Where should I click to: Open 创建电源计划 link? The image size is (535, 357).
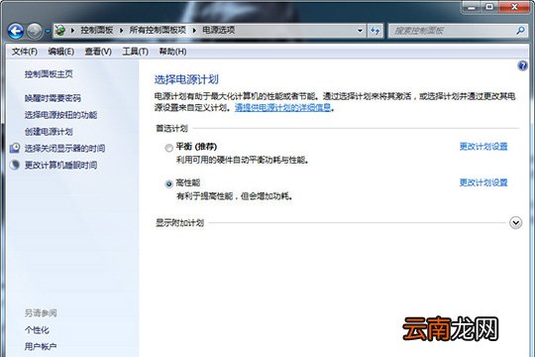49,132
